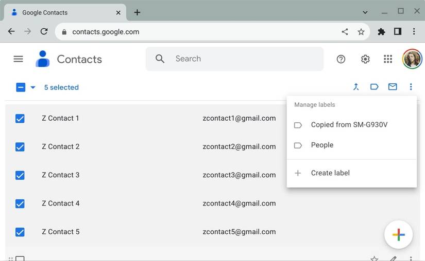
Task: Open more actions three-dot menu
Action: [x=411, y=87]
